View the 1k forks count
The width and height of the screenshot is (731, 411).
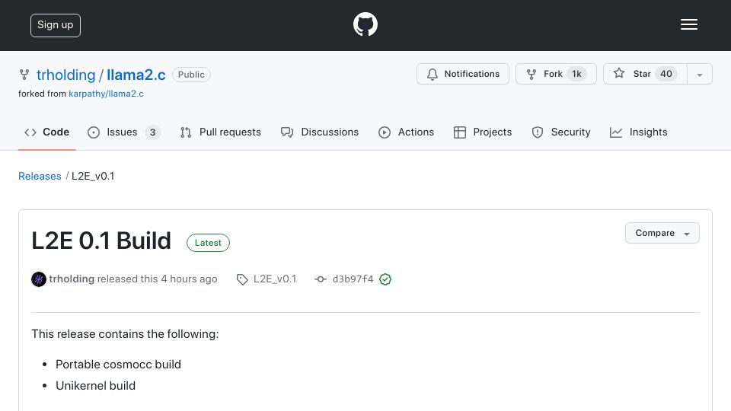point(576,74)
